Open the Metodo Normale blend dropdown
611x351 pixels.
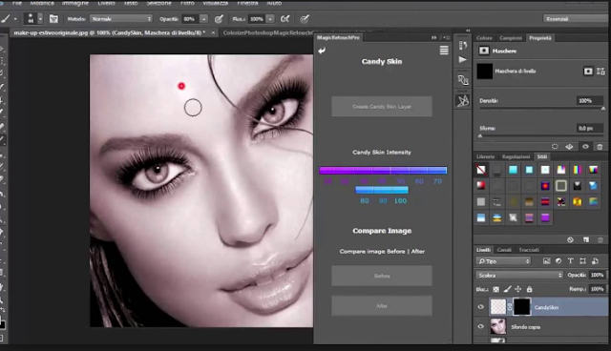[121, 19]
